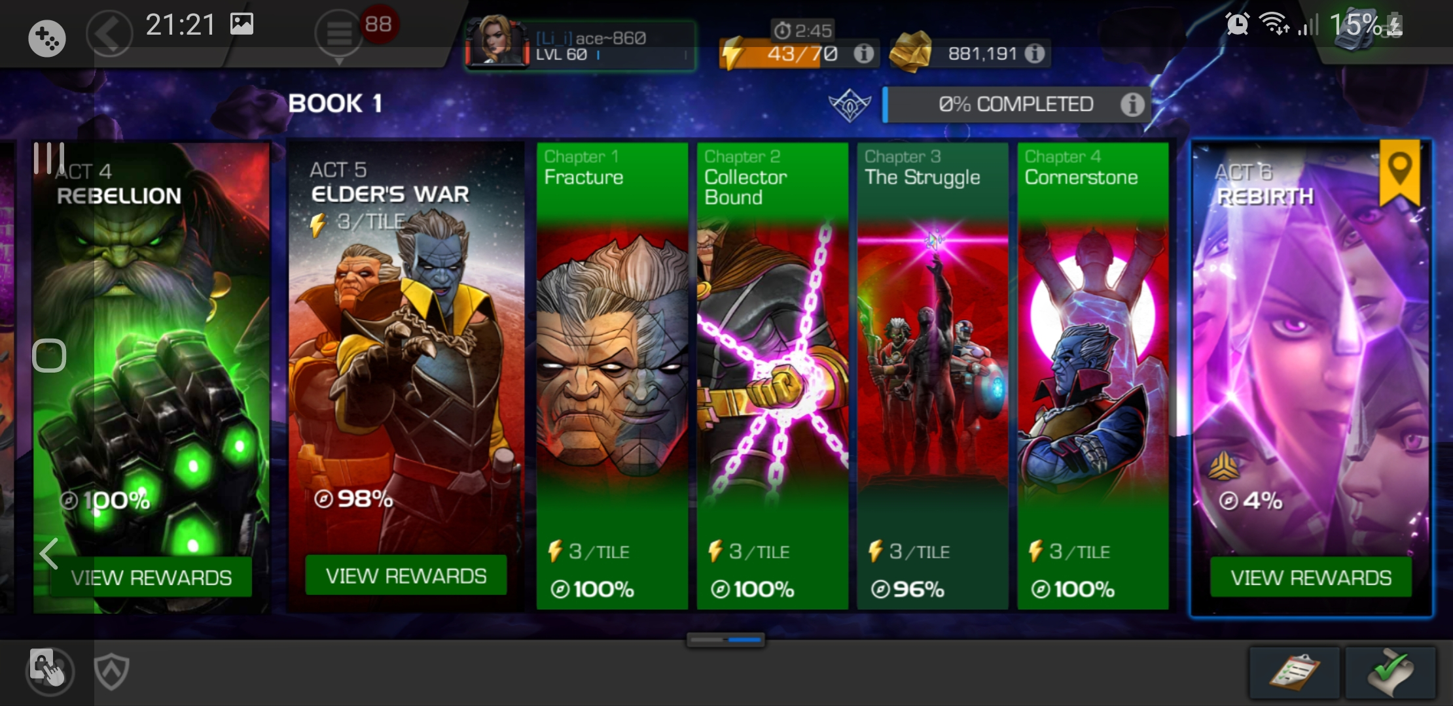Screen dimensions: 1453x706
Task: Show info for 0% Completed progress
Action: tap(1132, 104)
